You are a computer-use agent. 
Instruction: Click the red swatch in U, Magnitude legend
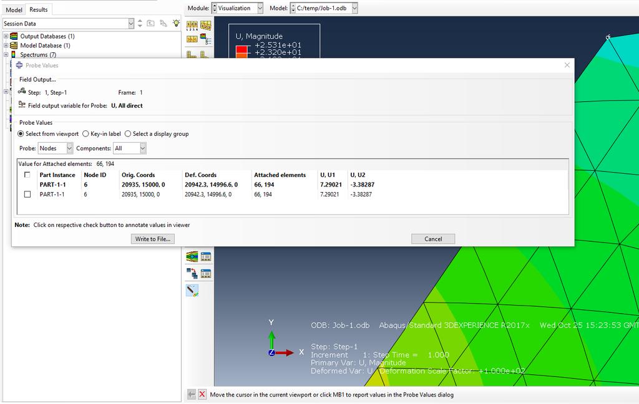point(241,50)
